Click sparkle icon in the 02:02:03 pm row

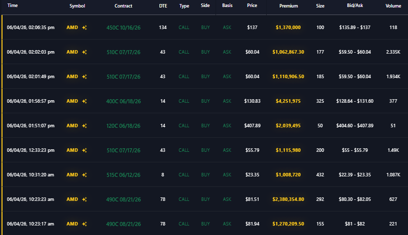(84, 52)
